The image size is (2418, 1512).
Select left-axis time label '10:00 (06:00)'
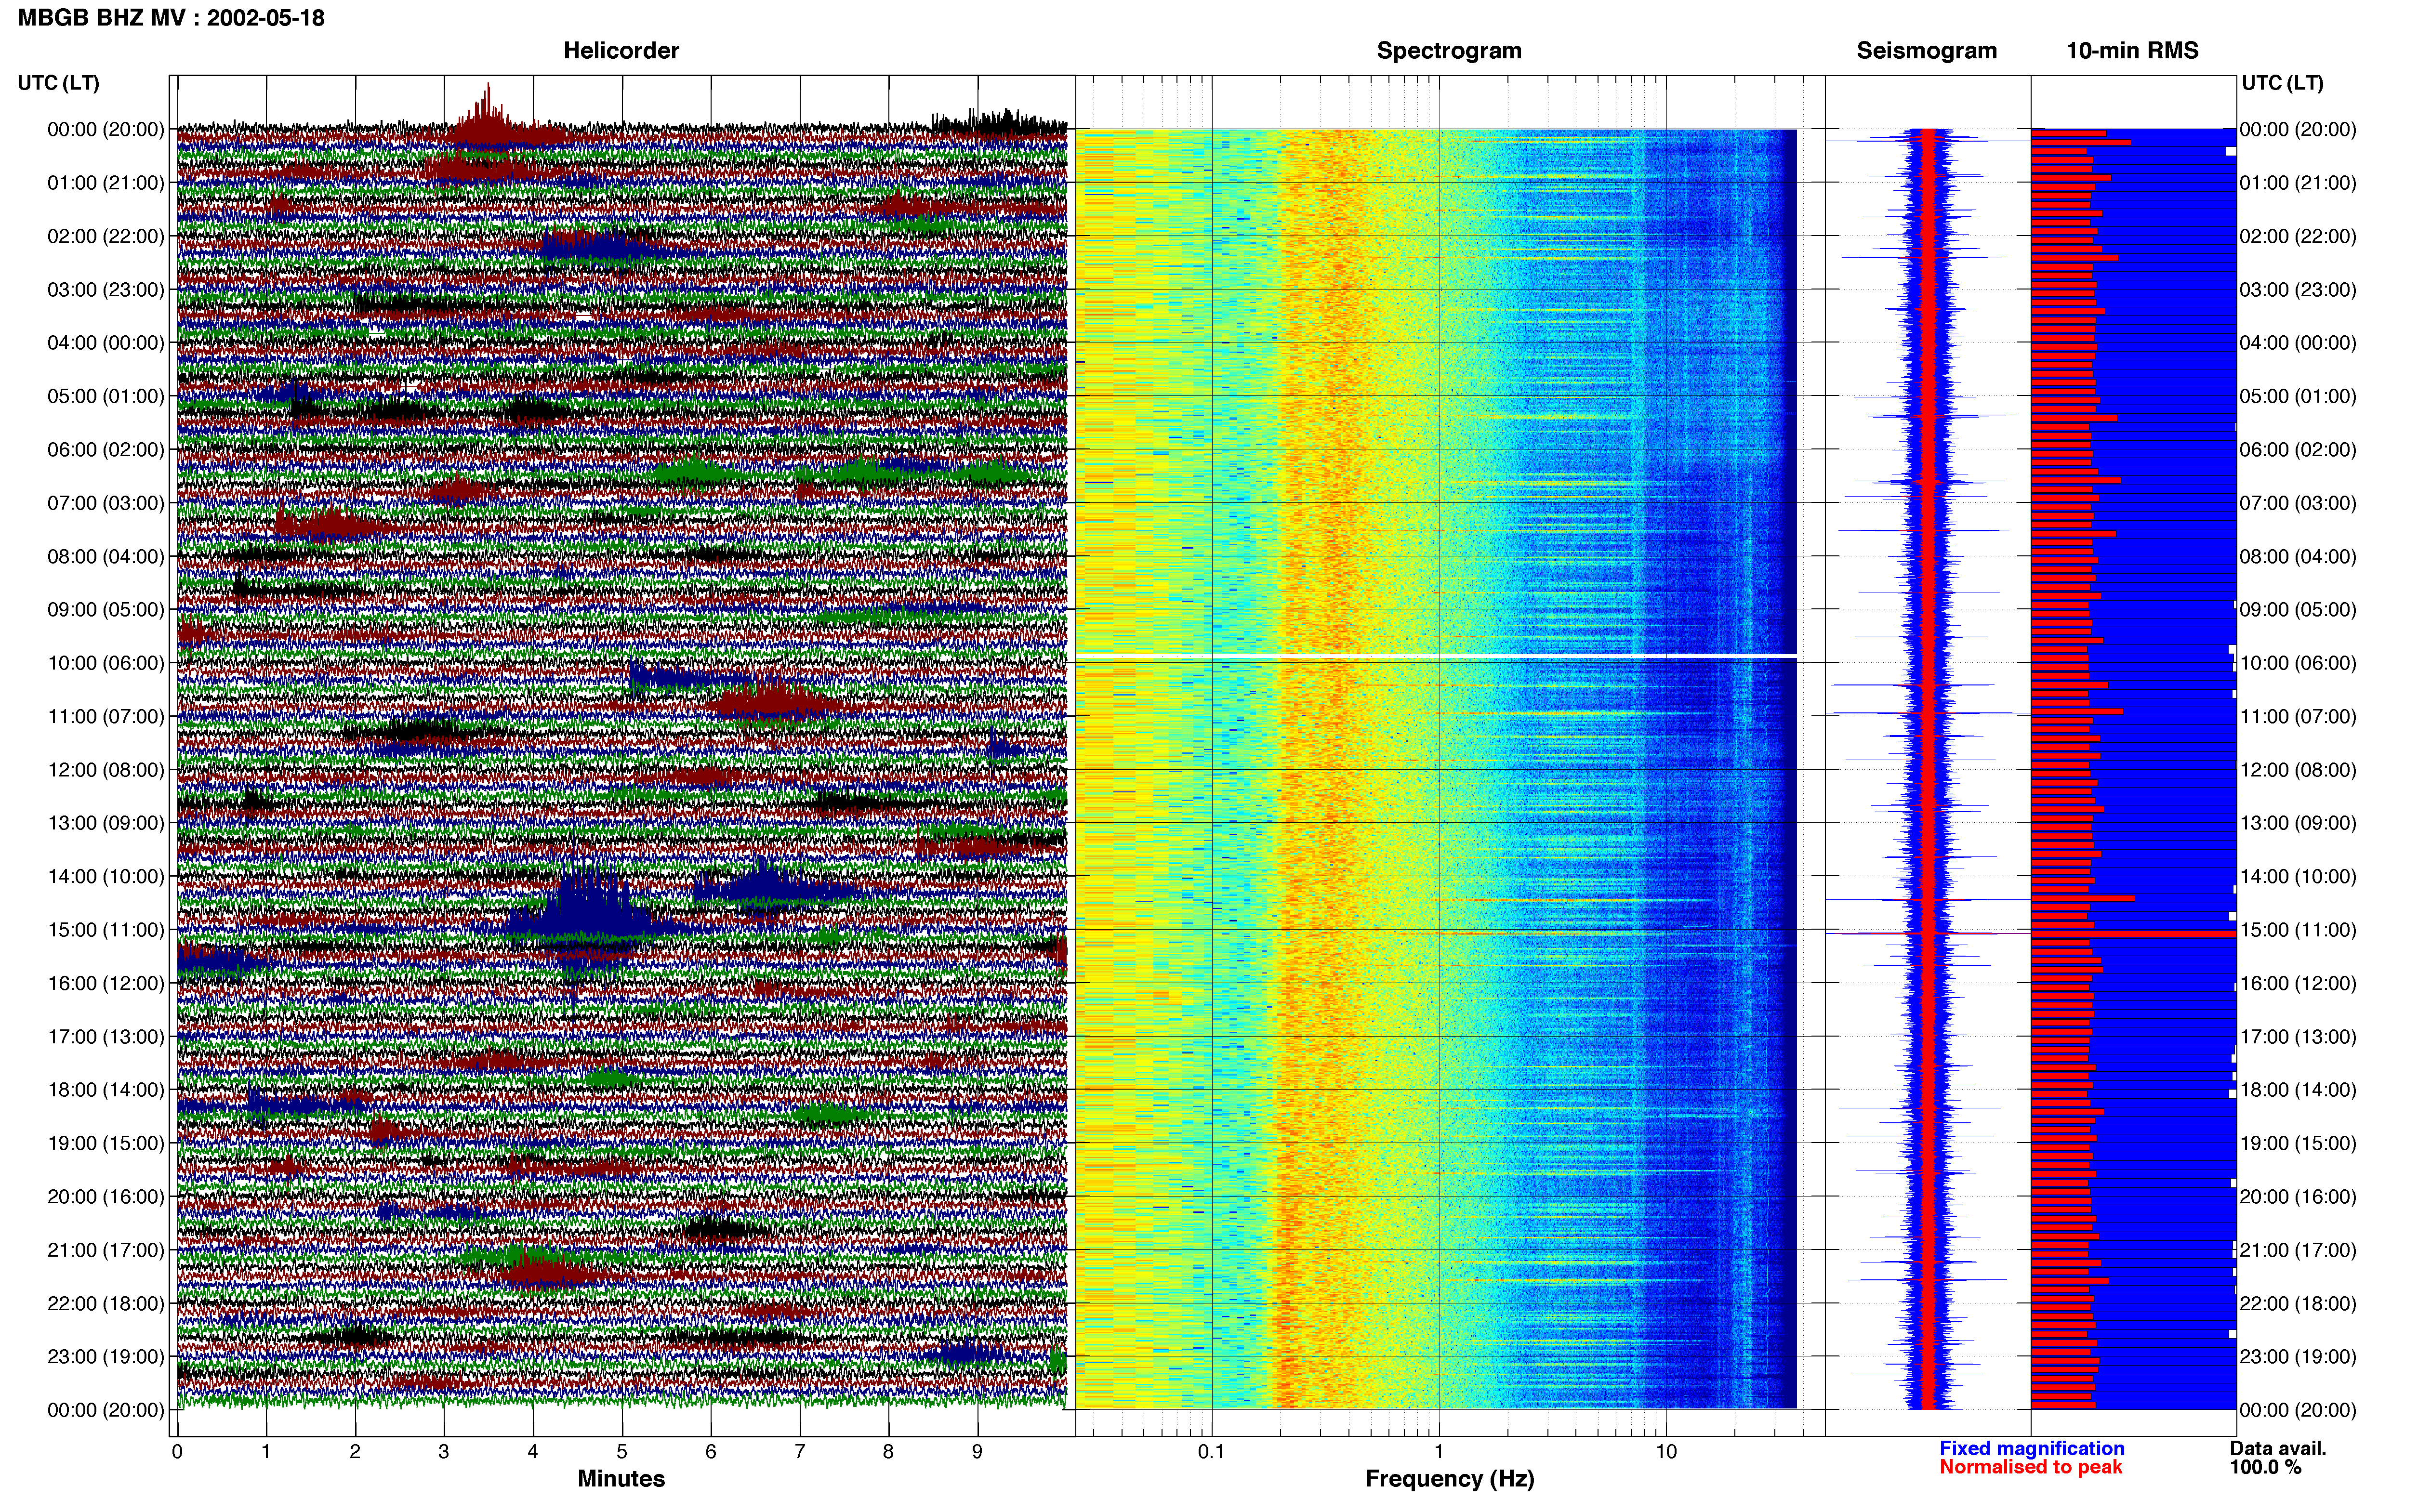106,663
